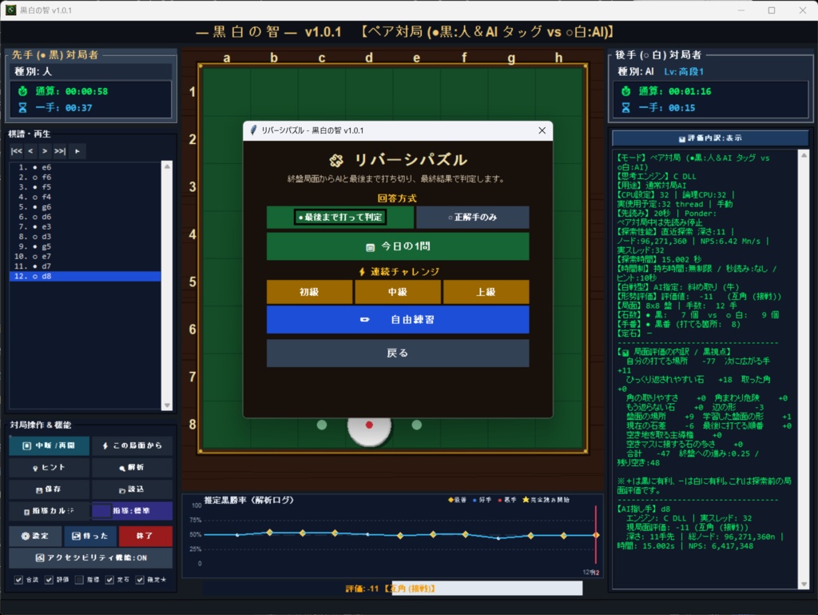
Task: Uncheck the 評価 checkbox
Action: point(49,580)
